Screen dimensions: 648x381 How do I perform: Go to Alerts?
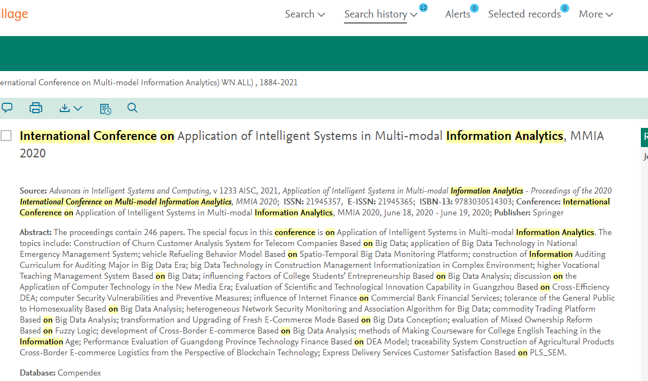(x=457, y=14)
